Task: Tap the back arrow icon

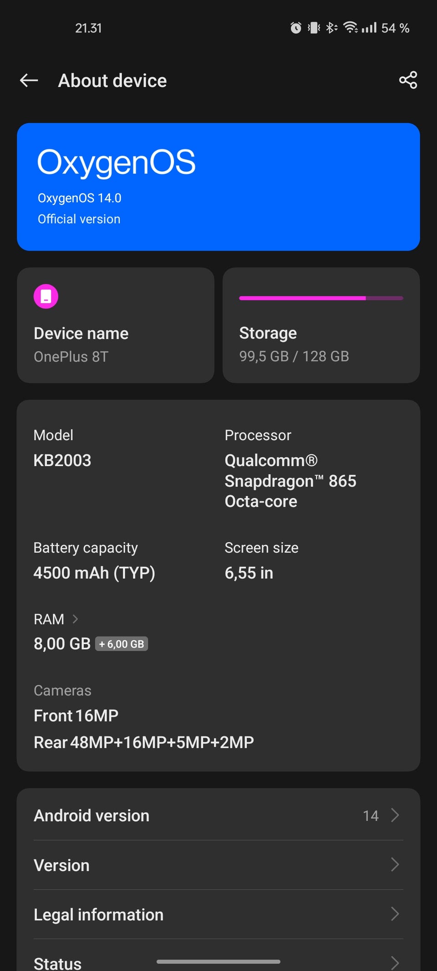Action: pyautogui.click(x=29, y=81)
